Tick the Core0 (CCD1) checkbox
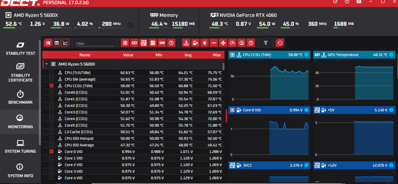This screenshot has height=184, width=398. click(x=52, y=92)
